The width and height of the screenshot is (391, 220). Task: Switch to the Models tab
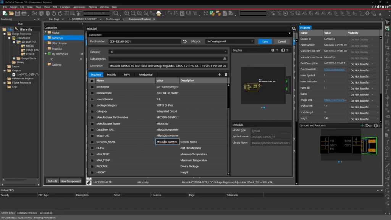click(111, 75)
